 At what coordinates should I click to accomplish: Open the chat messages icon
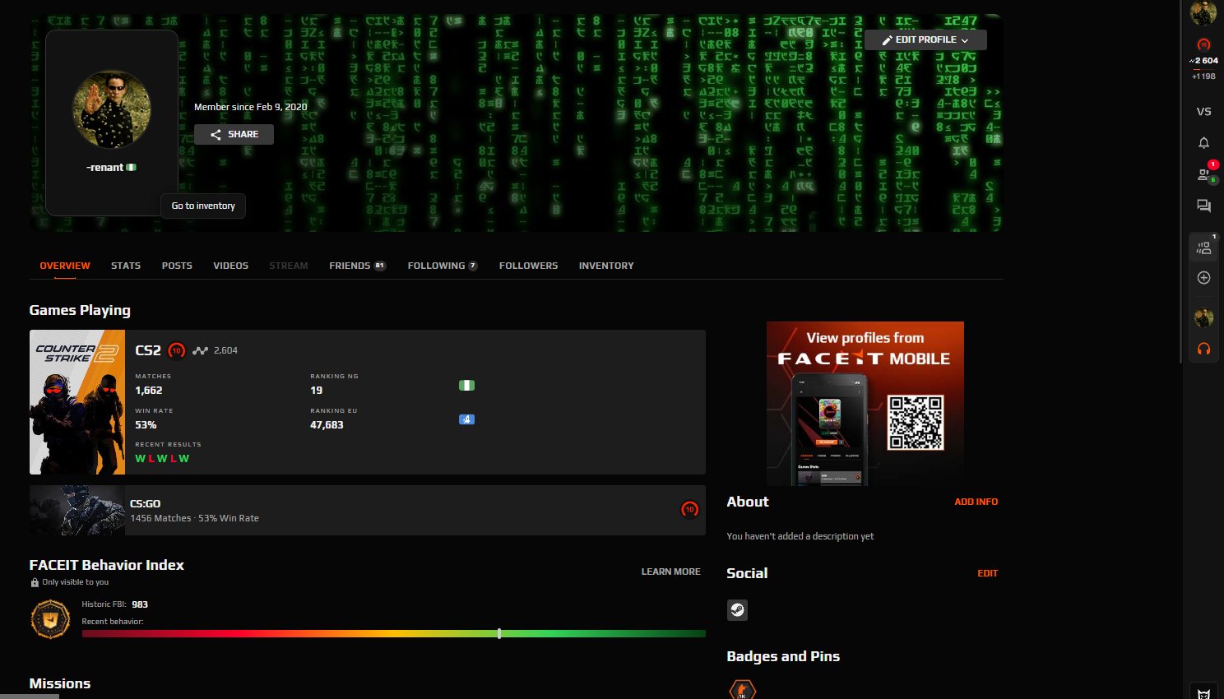tap(1203, 206)
